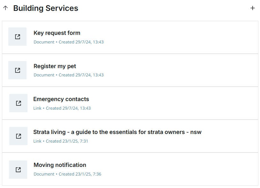Click the Emergency contacts creation date text
The width and height of the screenshot is (260, 188).
68,108
